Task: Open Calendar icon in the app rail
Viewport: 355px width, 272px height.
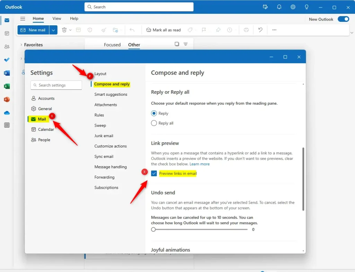Action: (7, 34)
